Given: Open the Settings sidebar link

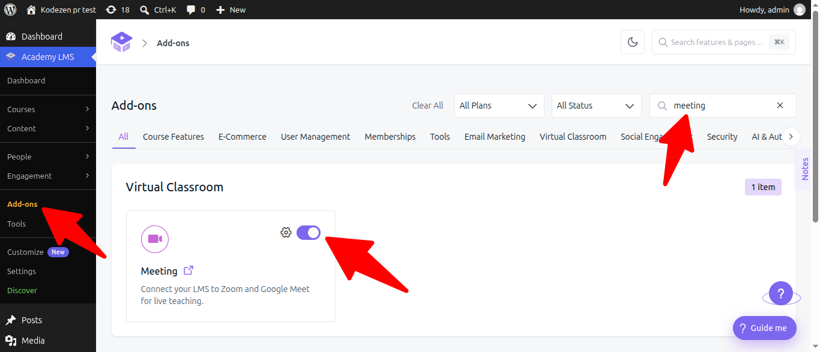Looking at the screenshot, I should [22, 271].
